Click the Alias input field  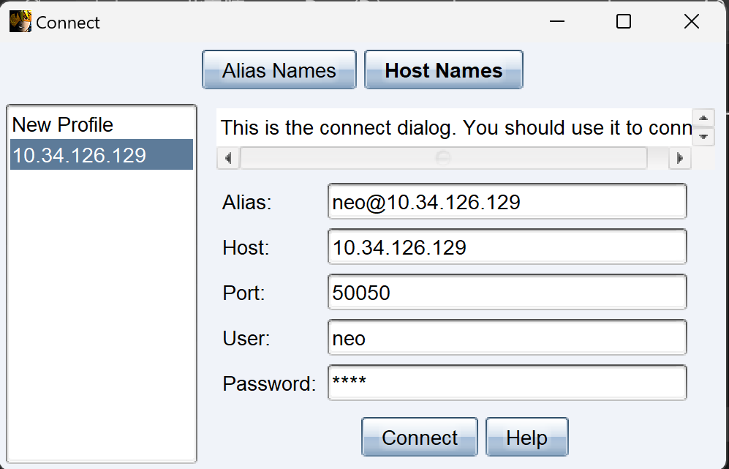pos(507,201)
